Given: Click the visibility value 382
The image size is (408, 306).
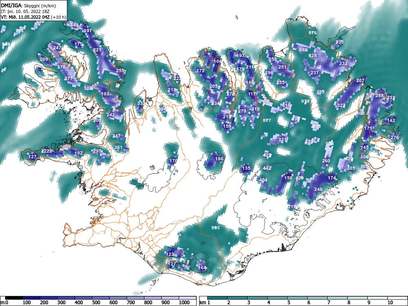Looking at the screenshot, I should coord(88,88).
